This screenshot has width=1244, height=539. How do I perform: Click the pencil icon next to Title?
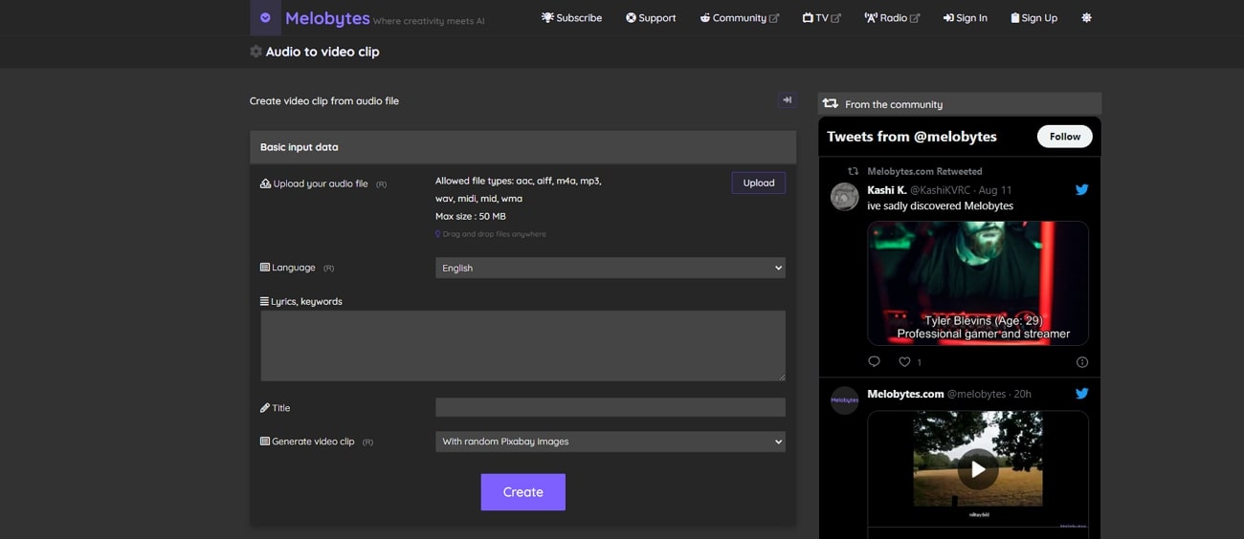[265, 408]
